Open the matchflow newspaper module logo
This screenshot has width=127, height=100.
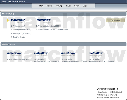(x=96, y=54)
